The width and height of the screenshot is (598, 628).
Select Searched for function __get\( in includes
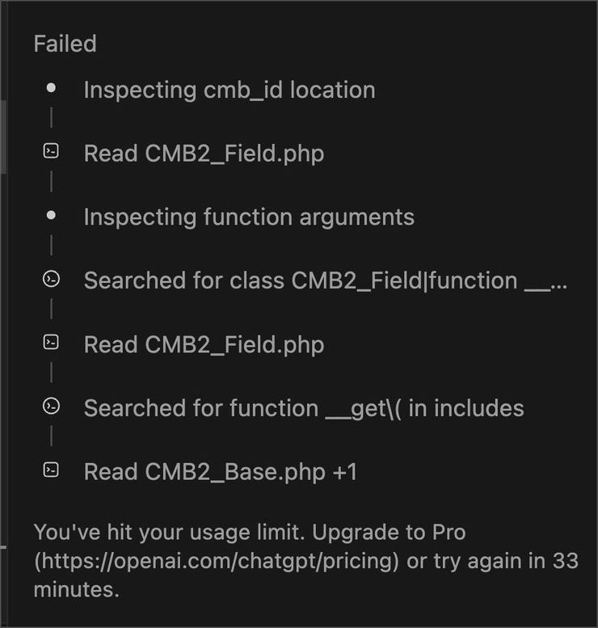[303, 408]
